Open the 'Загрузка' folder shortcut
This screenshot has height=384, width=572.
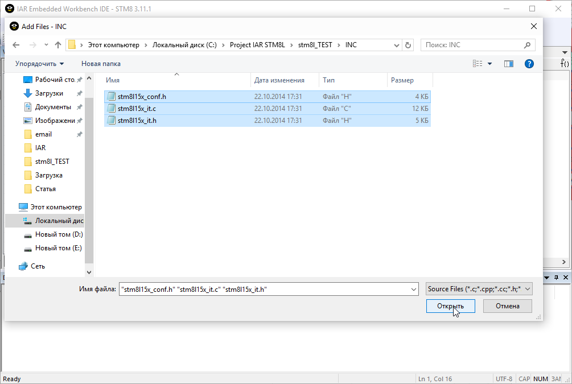[48, 175]
